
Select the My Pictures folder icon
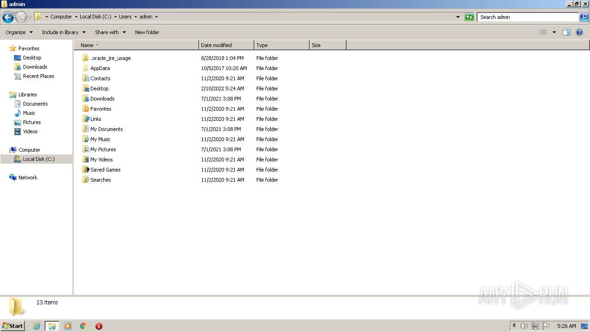coord(86,149)
